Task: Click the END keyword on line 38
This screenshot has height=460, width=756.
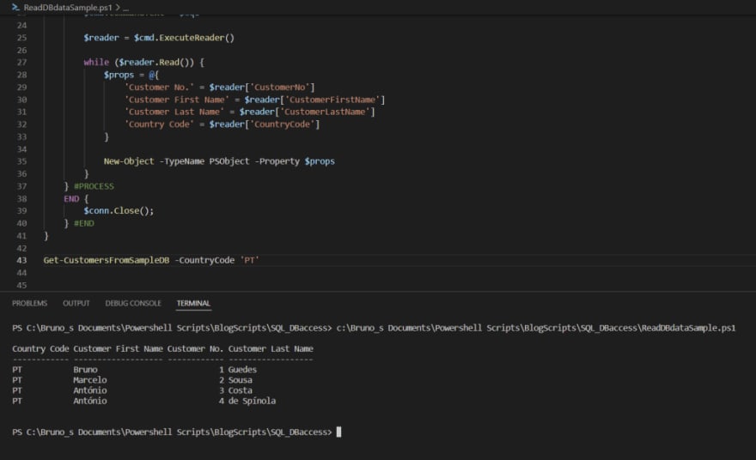Action: 71,198
